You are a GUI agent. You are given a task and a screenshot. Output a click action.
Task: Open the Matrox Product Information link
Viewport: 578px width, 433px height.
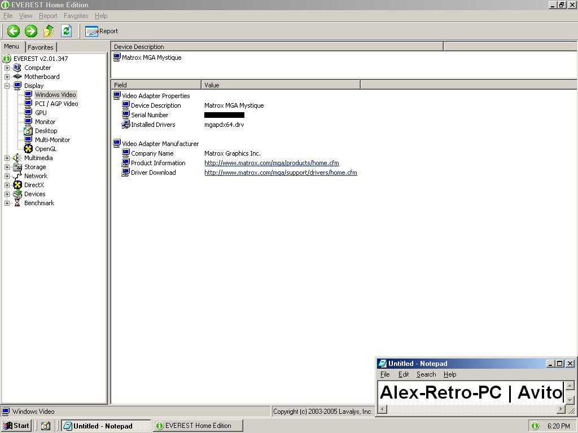point(272,163)
